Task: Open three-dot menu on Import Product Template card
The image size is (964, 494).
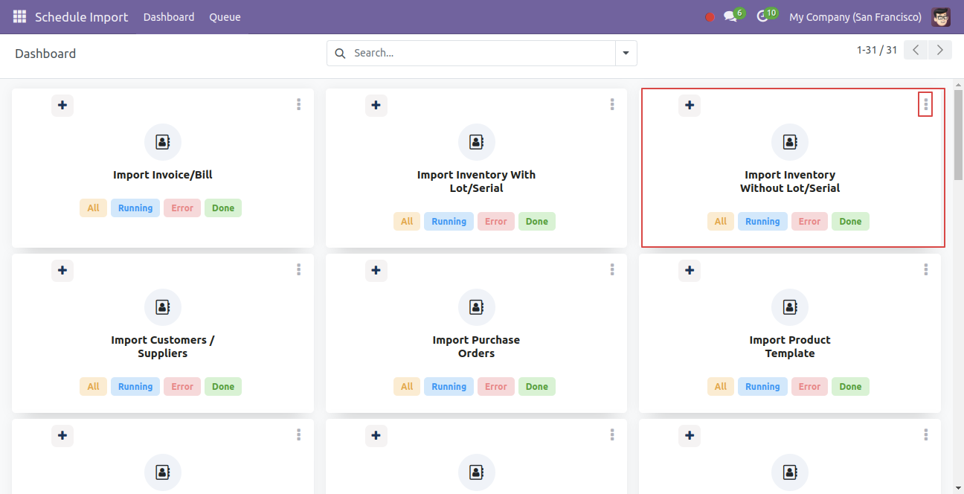Action: click(x=926, y=270)
